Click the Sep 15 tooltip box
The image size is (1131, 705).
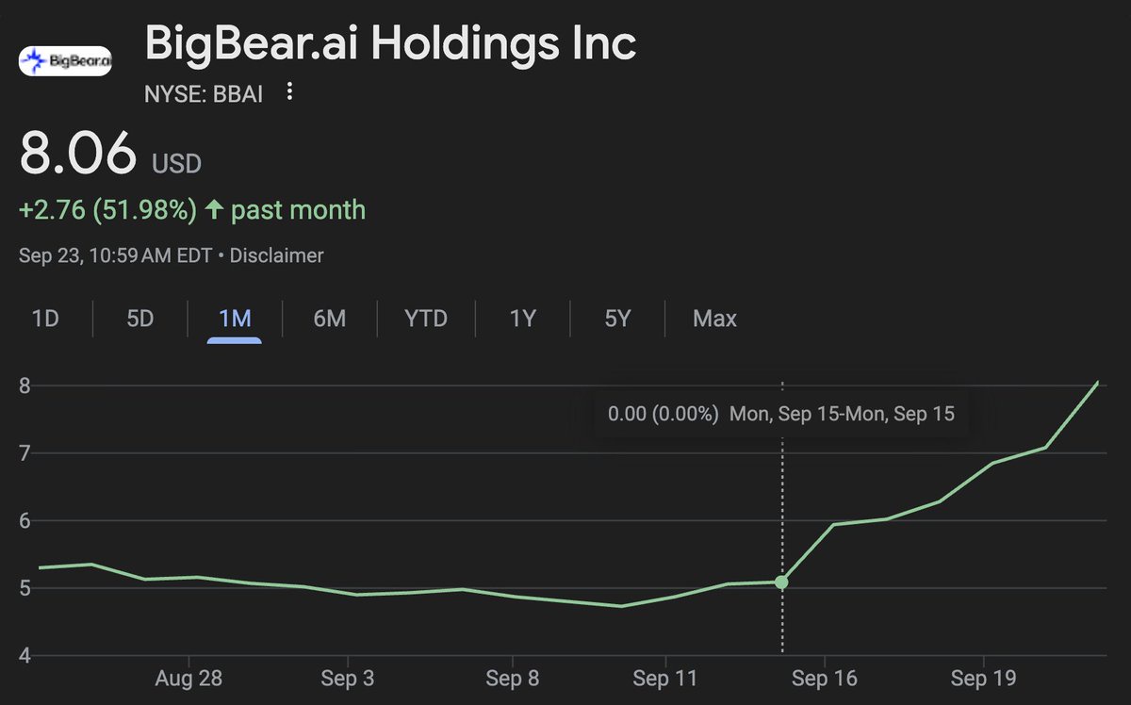pos(781,414)
